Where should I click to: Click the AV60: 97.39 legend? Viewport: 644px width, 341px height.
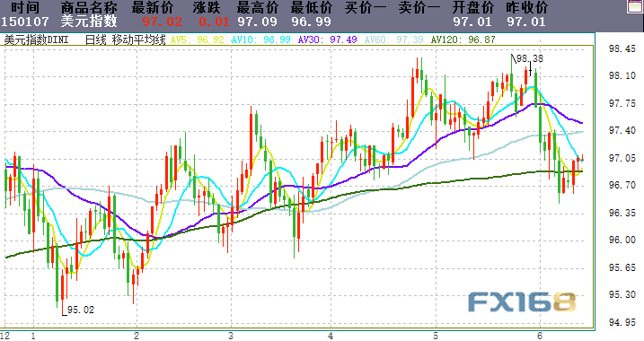point(393,39)
